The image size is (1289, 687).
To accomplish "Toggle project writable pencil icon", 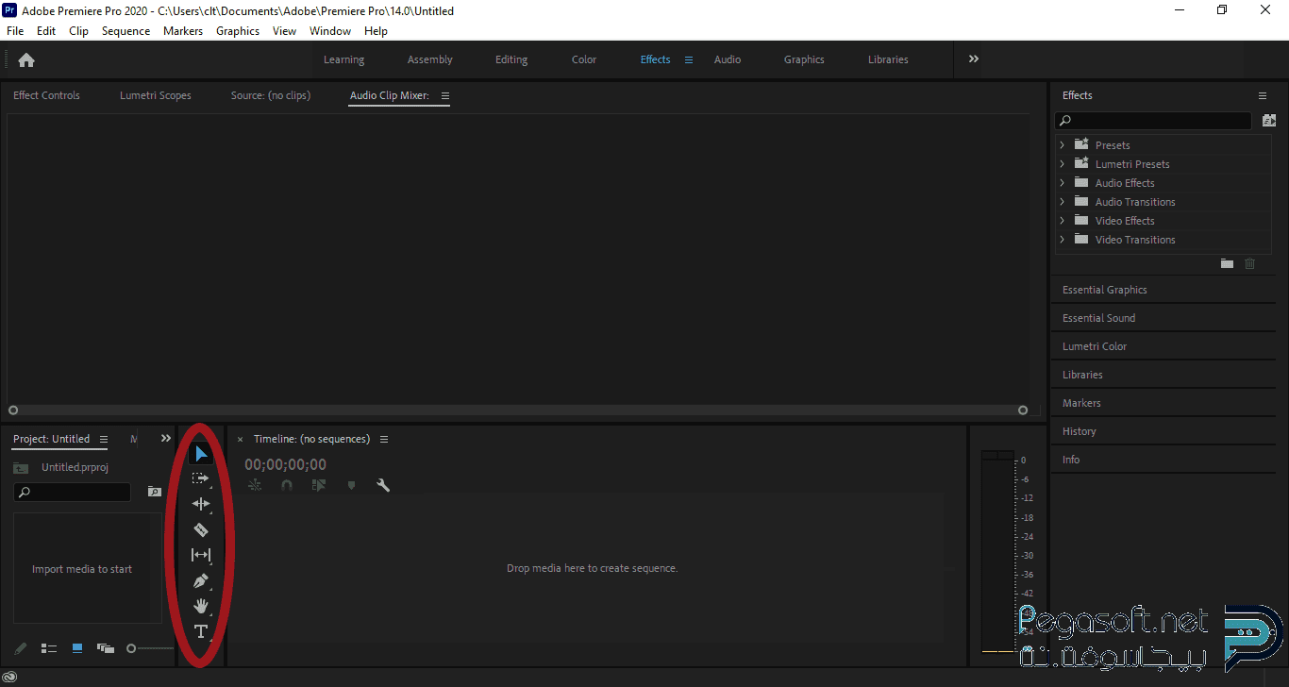I will [21, 648].
